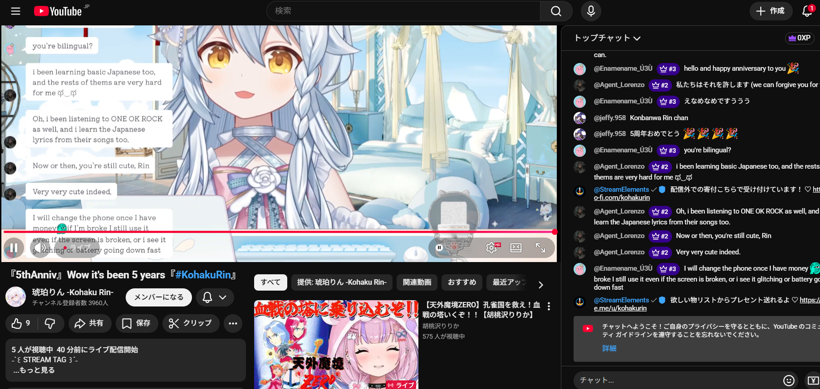820x389 pixels.
Task: Switch player to theater mode
Action: tap(516, 248)
